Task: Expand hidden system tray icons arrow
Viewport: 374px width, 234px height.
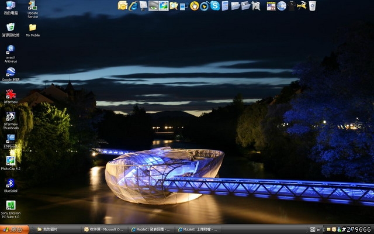Action: tap(324, 229)
